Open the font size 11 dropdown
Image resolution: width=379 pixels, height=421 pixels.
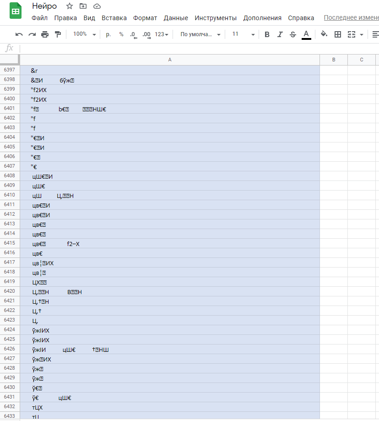click(x=243, y=34)
